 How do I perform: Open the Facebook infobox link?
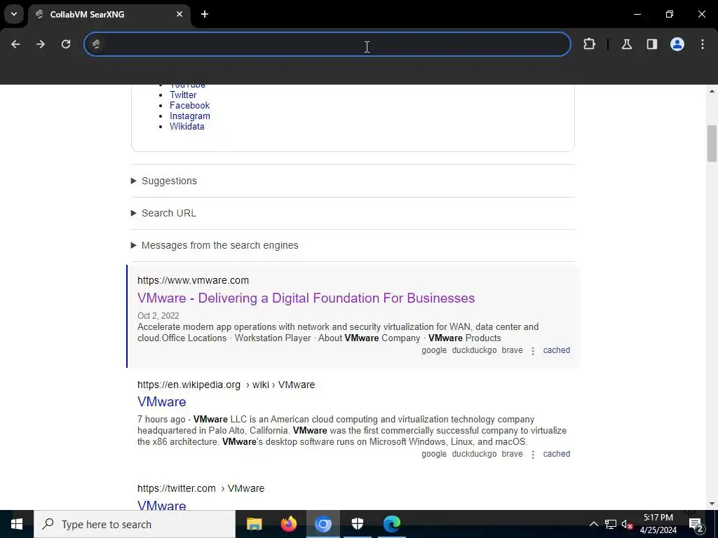click(x=189, y=105)
